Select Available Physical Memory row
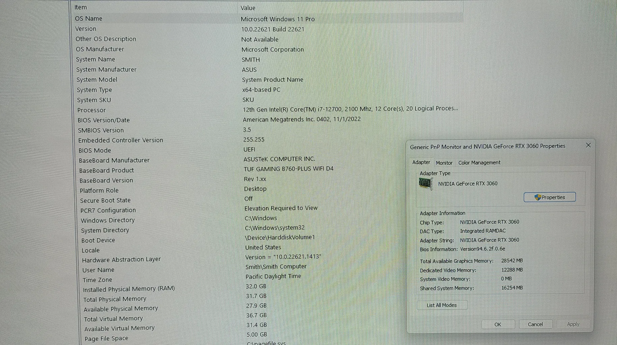617x345 pixels. pyautogui.click(x=121, y=309)
